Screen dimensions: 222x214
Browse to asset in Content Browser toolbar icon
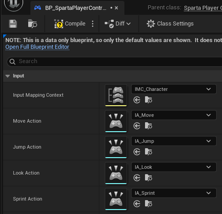coord(32,24)
